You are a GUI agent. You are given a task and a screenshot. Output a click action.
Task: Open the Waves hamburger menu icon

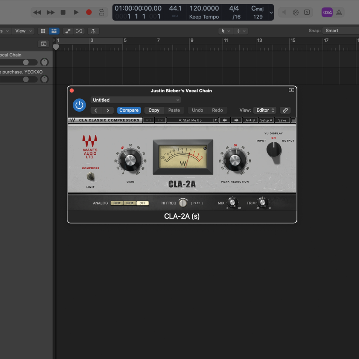(293, 120)
